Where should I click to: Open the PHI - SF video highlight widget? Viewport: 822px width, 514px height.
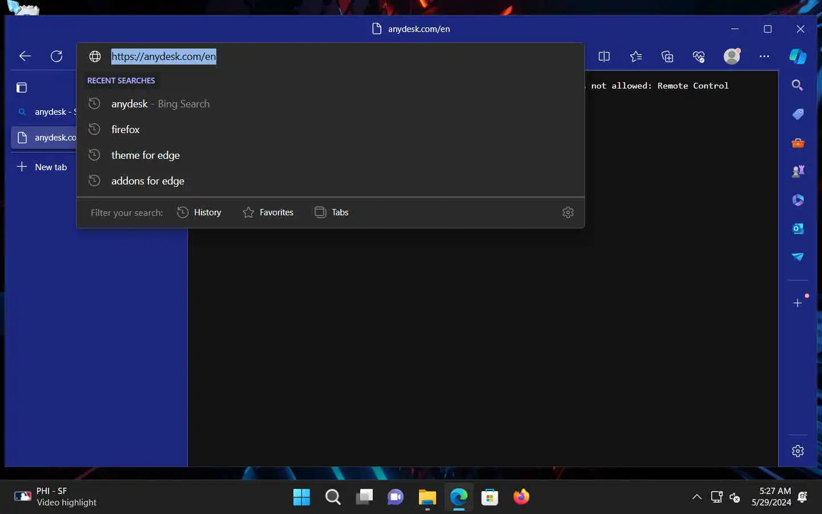55,497
